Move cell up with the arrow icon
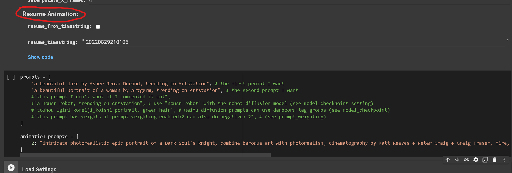512x173 pixels. [x=448, y=160]
